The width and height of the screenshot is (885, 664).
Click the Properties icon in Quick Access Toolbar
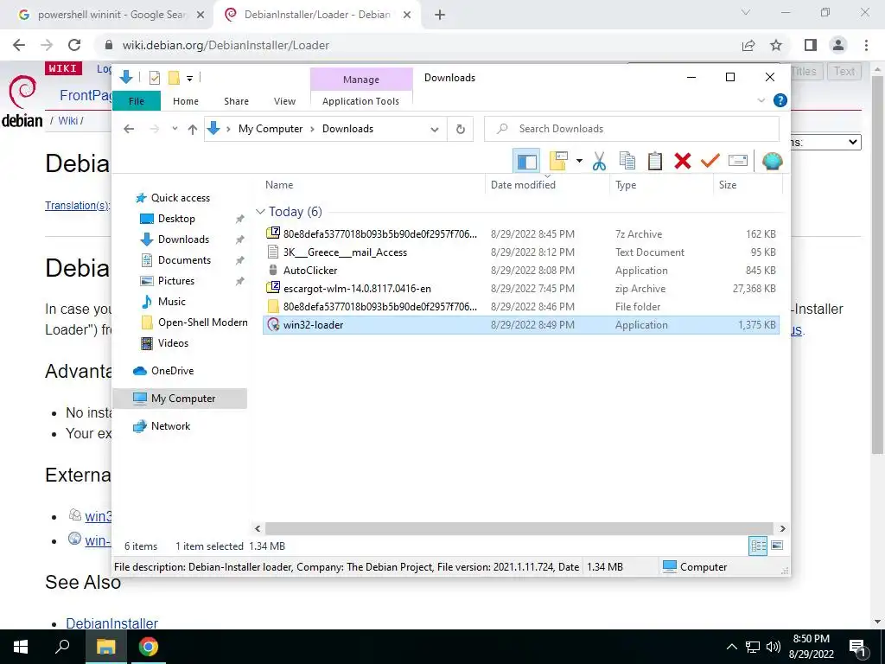coord(154,78)
